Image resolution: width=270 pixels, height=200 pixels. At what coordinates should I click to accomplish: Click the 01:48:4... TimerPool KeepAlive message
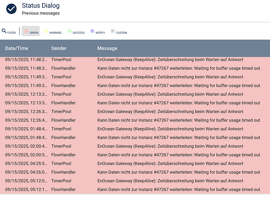170,129
